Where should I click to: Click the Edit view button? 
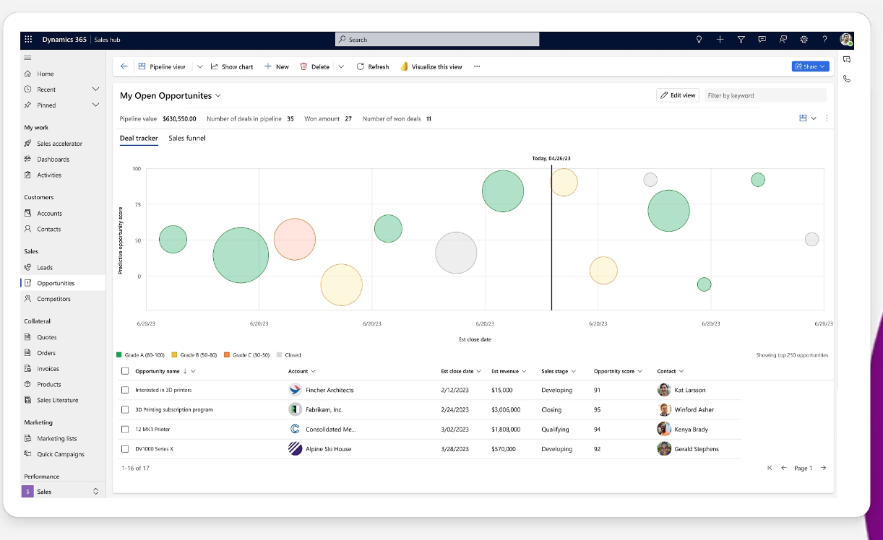point(677,95)
